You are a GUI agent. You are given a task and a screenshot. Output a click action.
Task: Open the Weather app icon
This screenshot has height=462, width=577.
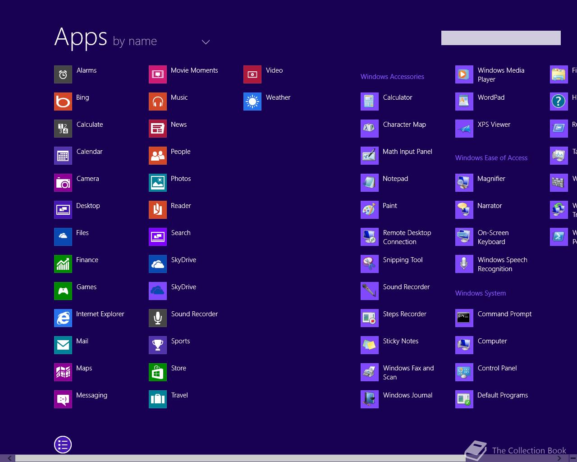[x=252, y=102]
